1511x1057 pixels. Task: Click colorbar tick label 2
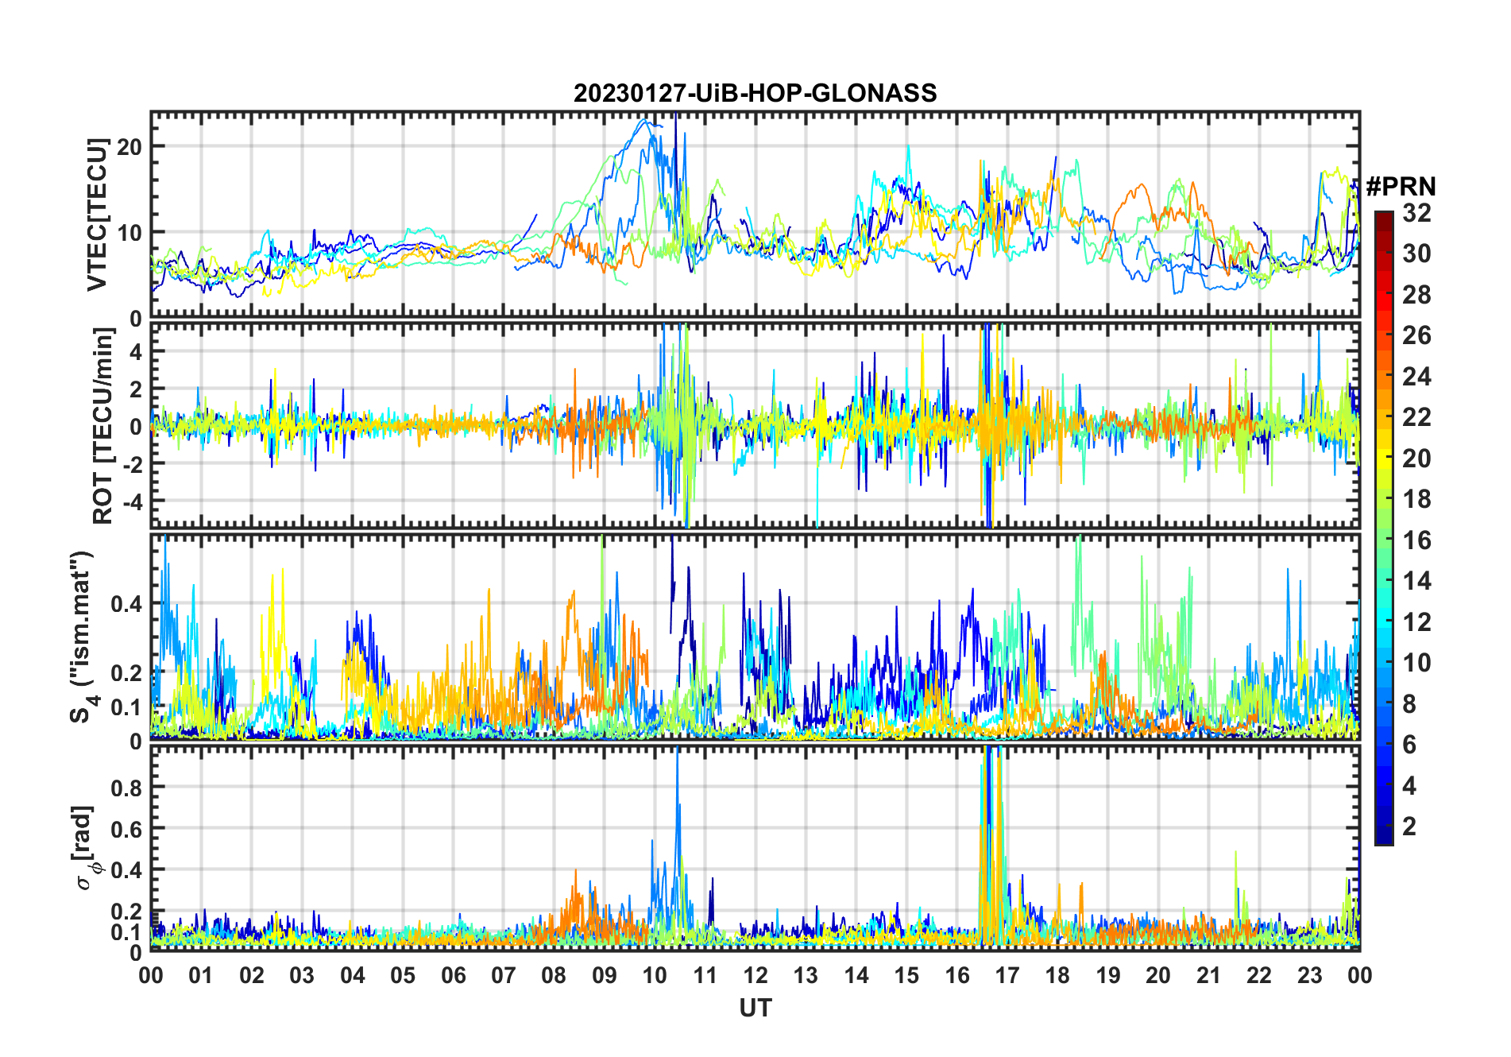pyautogui.click(x=1409, y=827)
